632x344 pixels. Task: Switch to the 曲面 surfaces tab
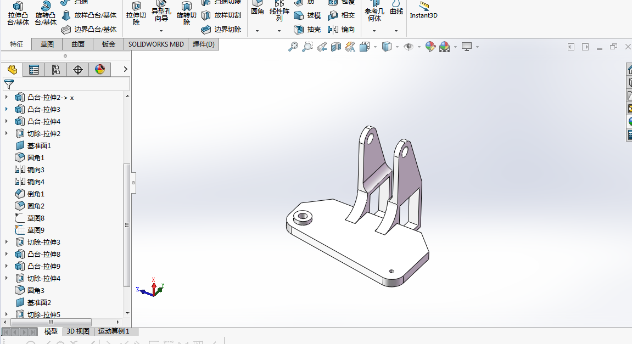coord(78,44)
